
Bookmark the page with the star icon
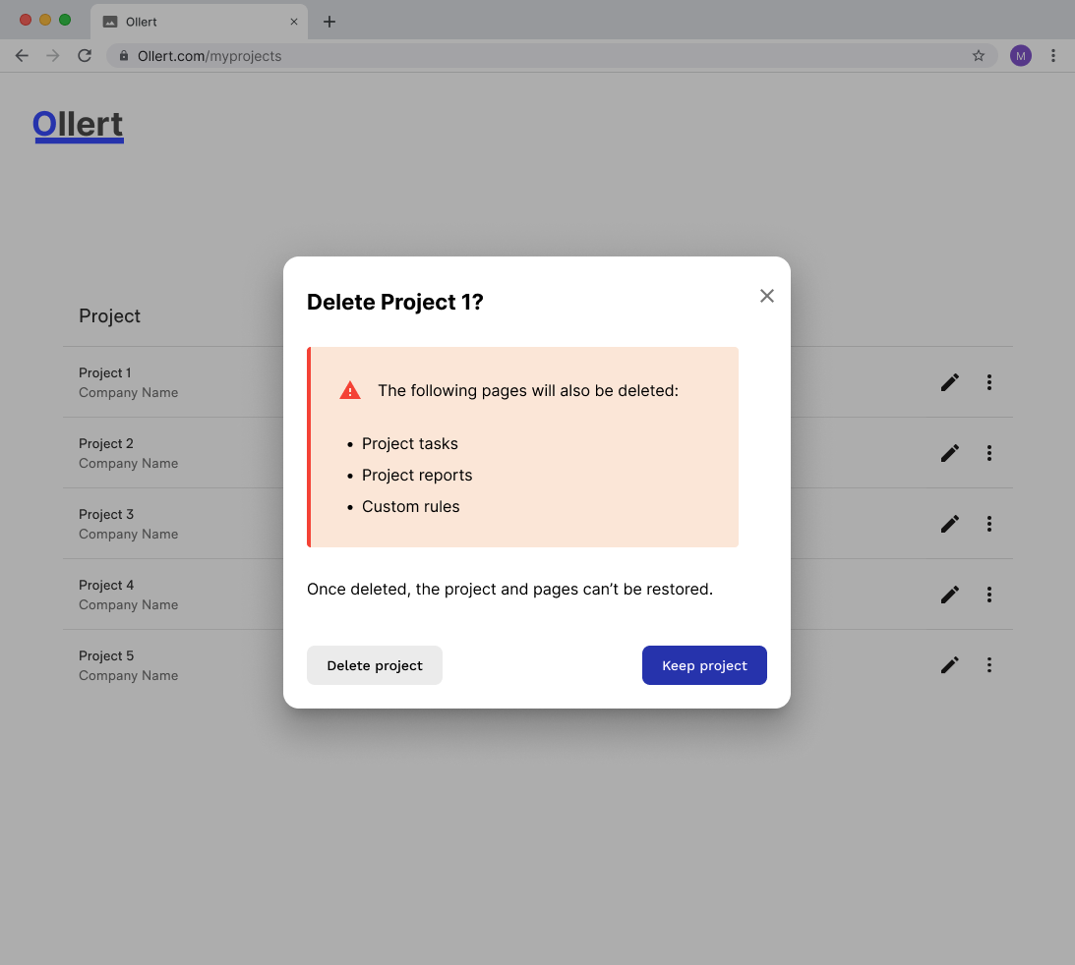tap(979, 56)
